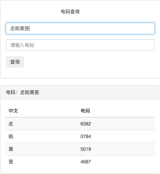
Task: Click empty area of the 5019 table row
Action: (x=123, y=149)
